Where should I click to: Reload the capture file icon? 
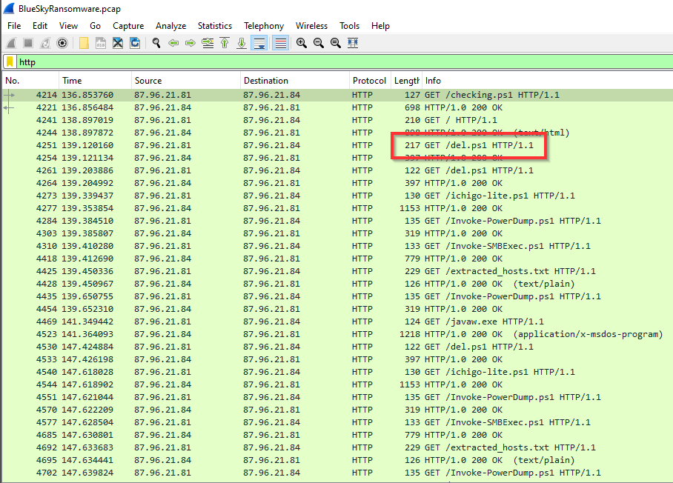[x=135, y=43]
